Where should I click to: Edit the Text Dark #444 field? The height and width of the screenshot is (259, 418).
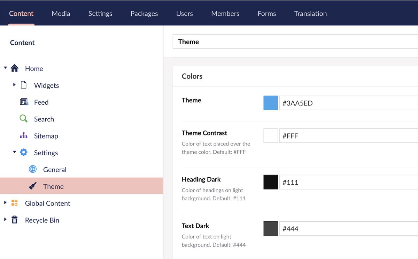pos(349,229)
